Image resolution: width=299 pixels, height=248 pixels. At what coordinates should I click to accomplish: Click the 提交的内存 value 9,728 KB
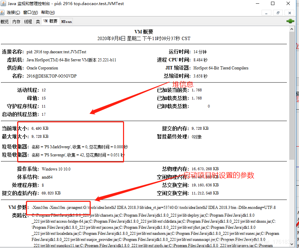point(200,128)
